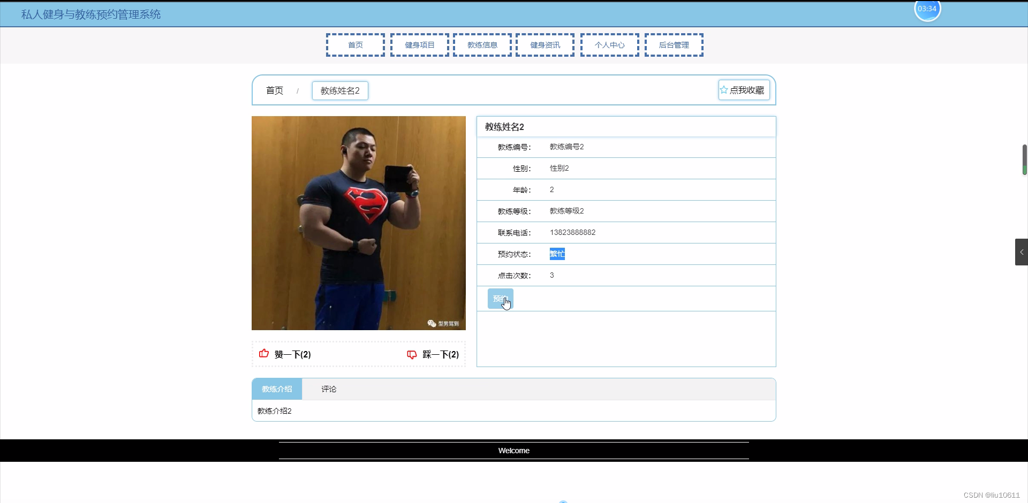Click the coach's photo
The height and width of the screenshot is (503, 1028).
pos(359,223)
